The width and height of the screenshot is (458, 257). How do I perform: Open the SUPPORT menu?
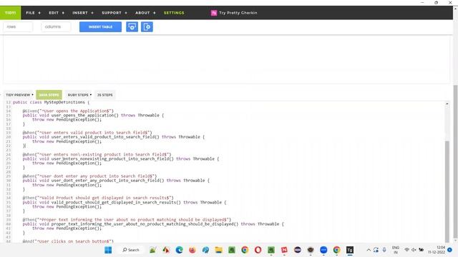(112, 13)
